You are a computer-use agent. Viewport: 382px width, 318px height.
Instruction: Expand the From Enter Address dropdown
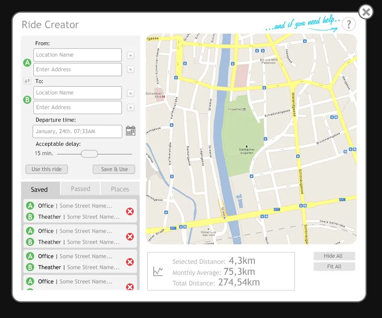(x=130, y=70)
